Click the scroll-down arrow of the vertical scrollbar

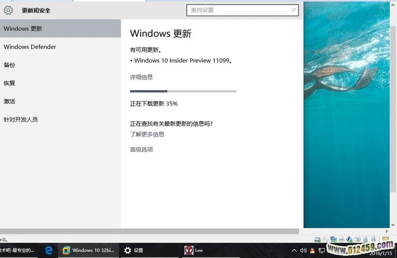(x=393, y=224)
